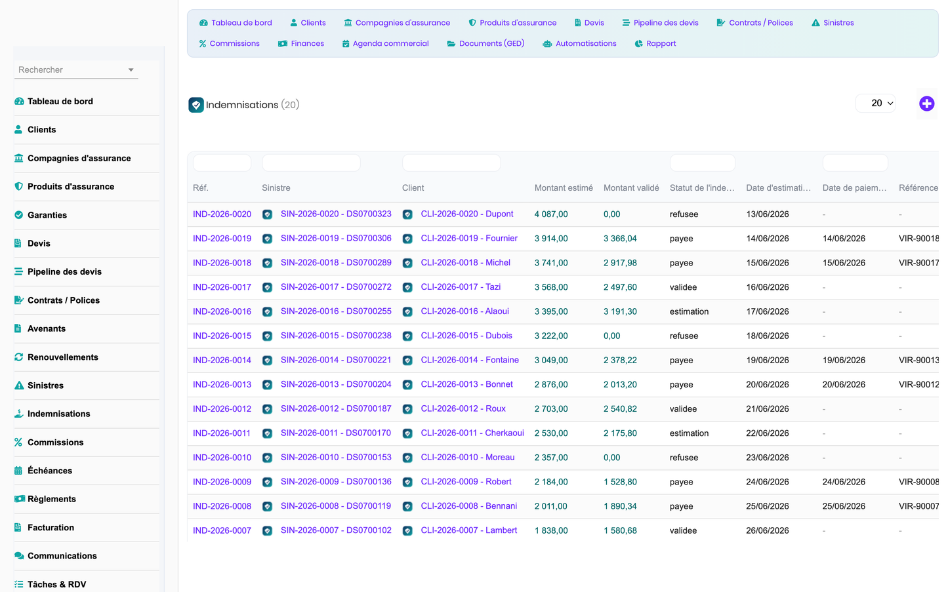Open sinistre link SIN-2026-0008 - DS0700119
The image size is (948, 592).
(336, 506)
